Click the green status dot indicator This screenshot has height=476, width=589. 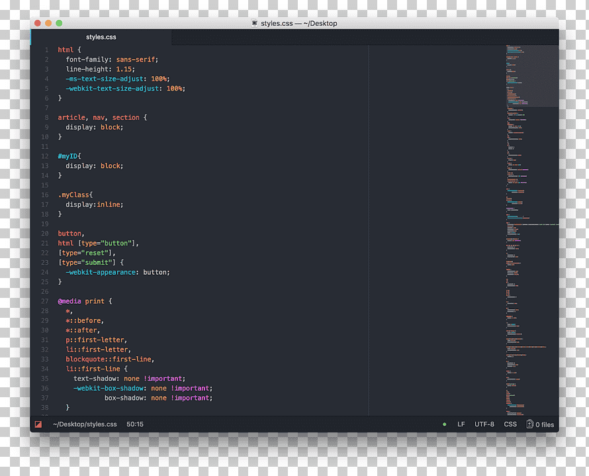coord(444,424)
